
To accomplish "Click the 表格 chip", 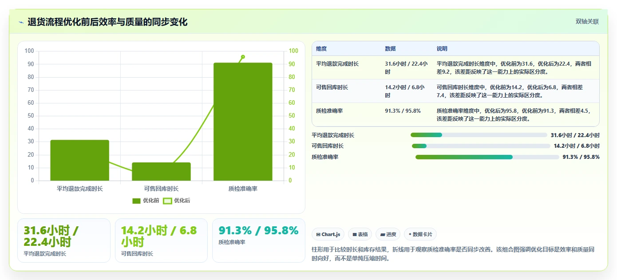I will 360,234.
